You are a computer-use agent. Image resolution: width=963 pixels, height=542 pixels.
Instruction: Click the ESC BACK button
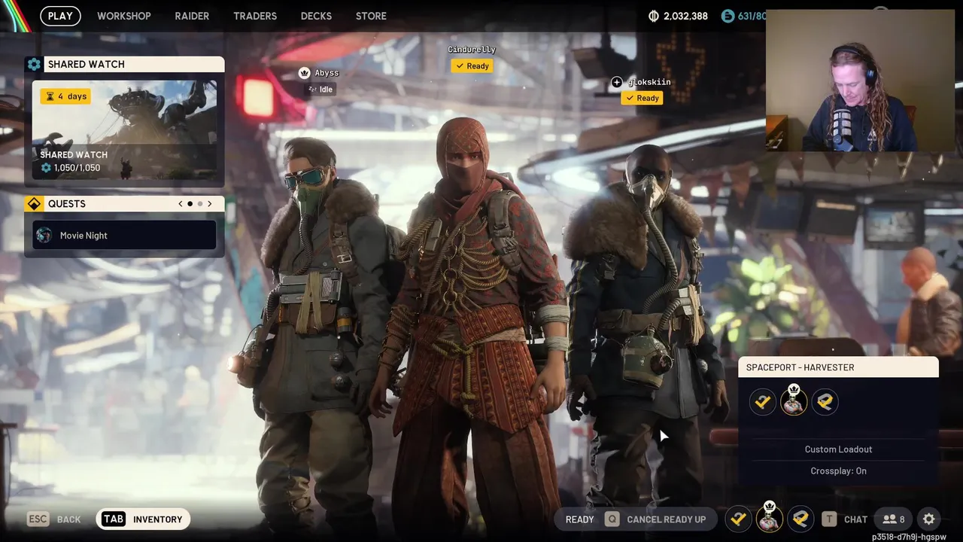point(54,519)
